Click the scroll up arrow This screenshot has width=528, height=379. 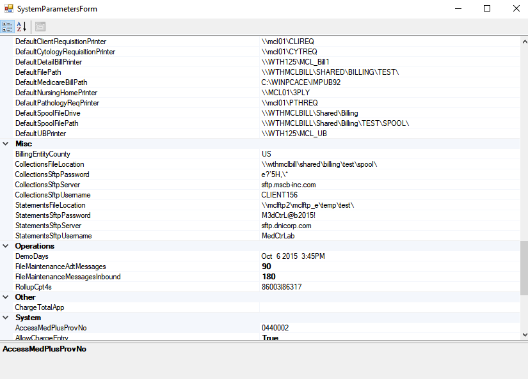[x=524, y=41]
